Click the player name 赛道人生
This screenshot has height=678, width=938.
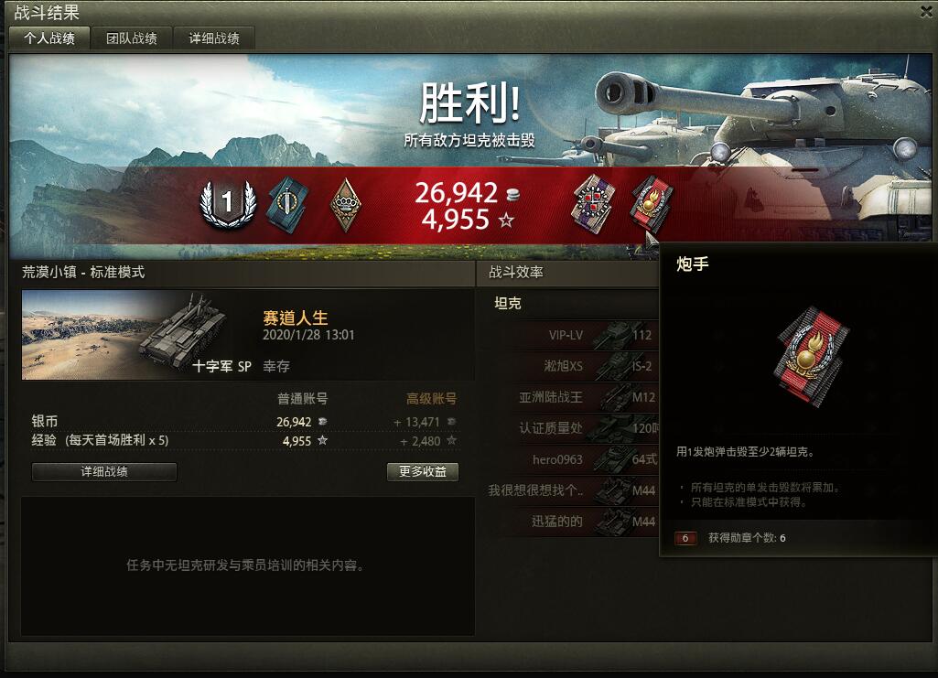pos(296,317)
